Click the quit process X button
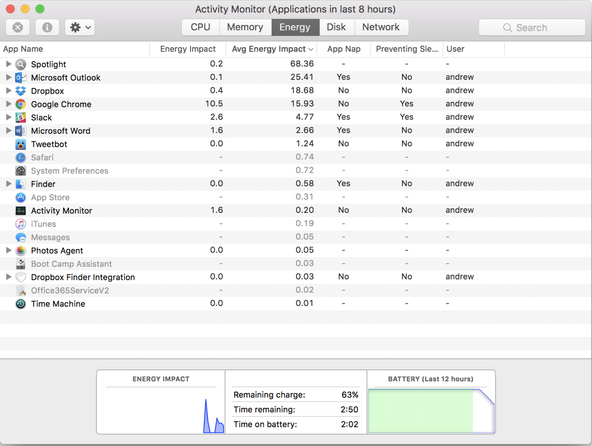Image resolution: width=592 pixels, height=446 pixels. click(x=18, y=27)
